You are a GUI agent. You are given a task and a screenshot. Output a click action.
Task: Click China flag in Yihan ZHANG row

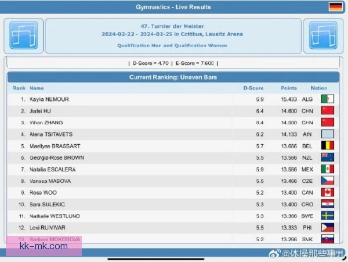coord(328,123)
